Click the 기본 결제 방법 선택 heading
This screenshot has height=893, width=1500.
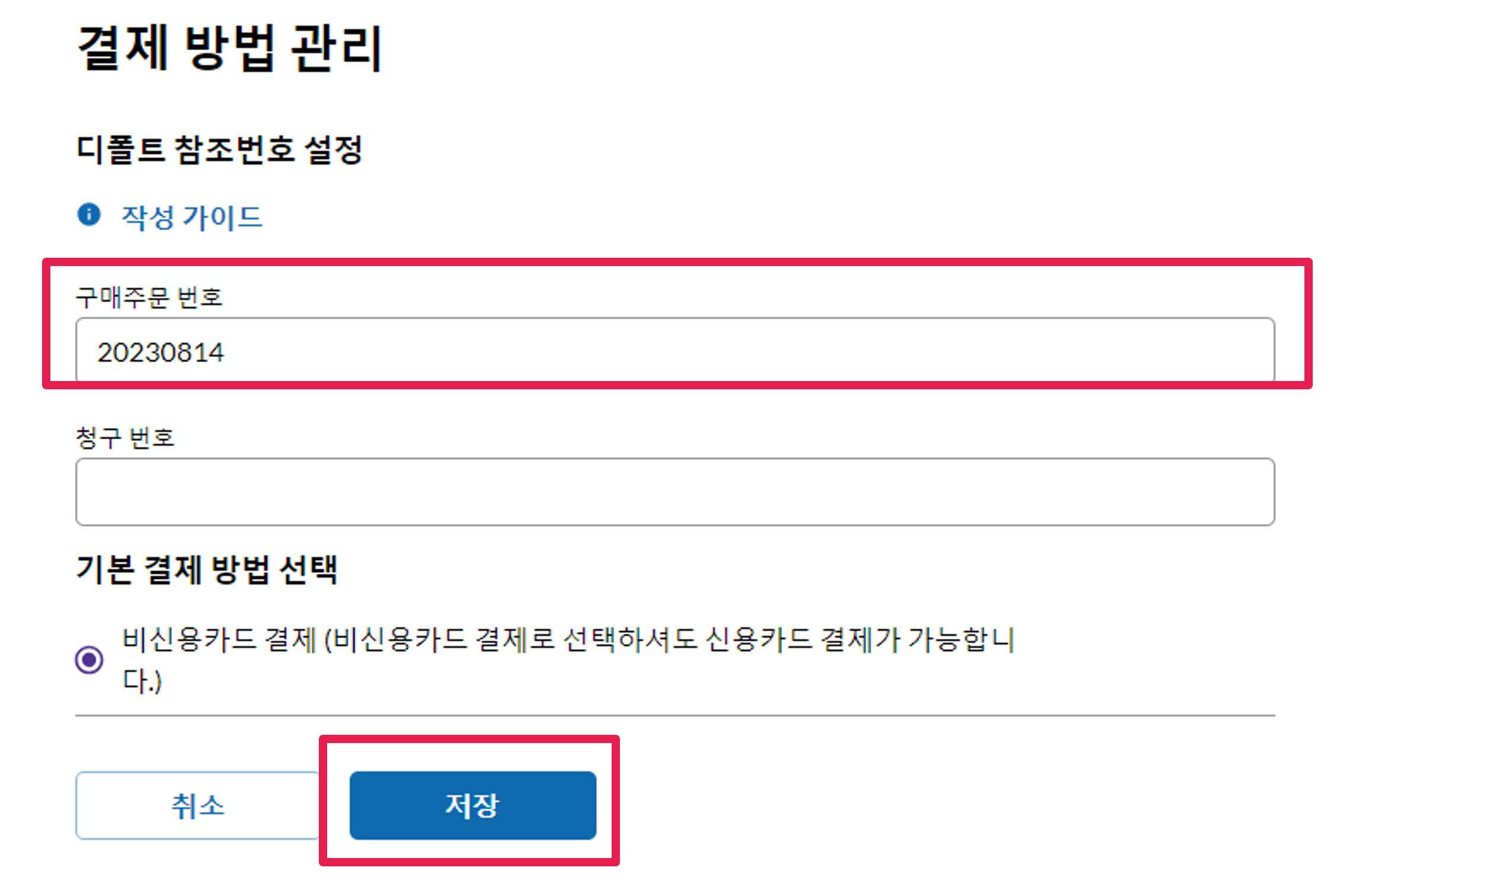(x=206, y=570)
